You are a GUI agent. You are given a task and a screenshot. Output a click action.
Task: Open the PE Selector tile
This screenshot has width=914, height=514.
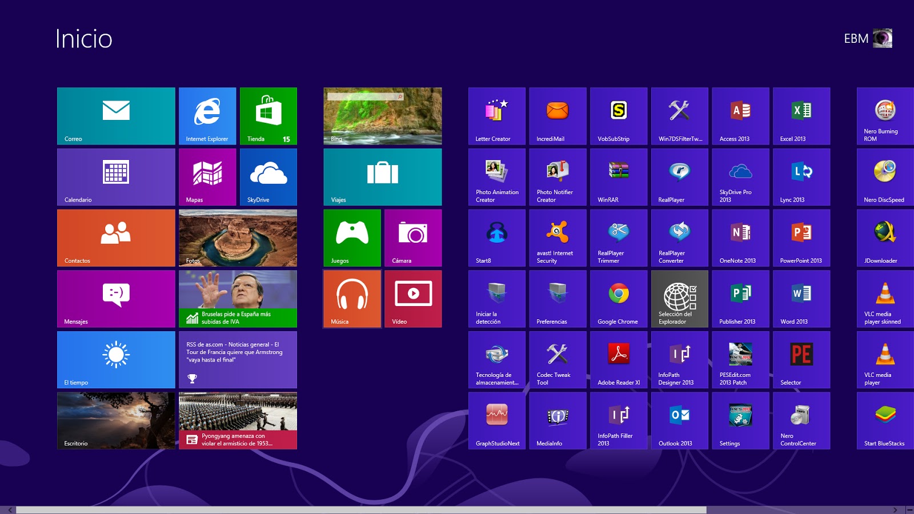pyautogui.click(x=801, y=360)
